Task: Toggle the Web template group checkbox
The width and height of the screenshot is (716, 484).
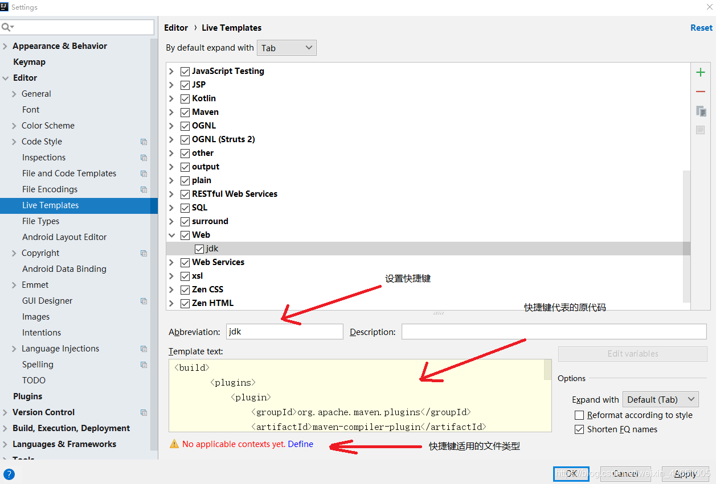Action: pos(185,235)
